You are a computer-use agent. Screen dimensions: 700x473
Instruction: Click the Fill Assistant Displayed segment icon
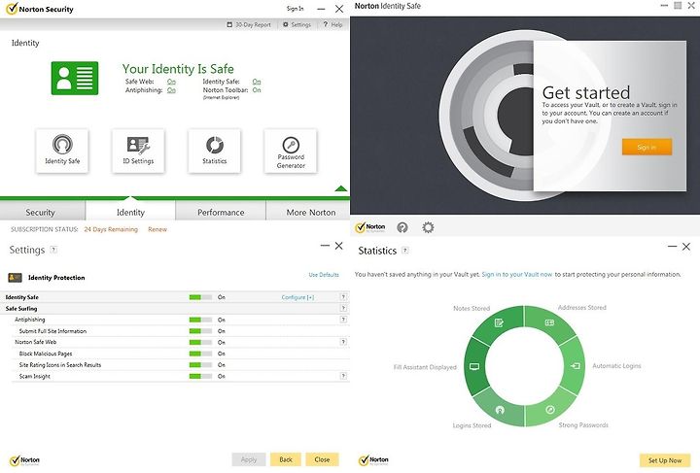click(474, 366)
